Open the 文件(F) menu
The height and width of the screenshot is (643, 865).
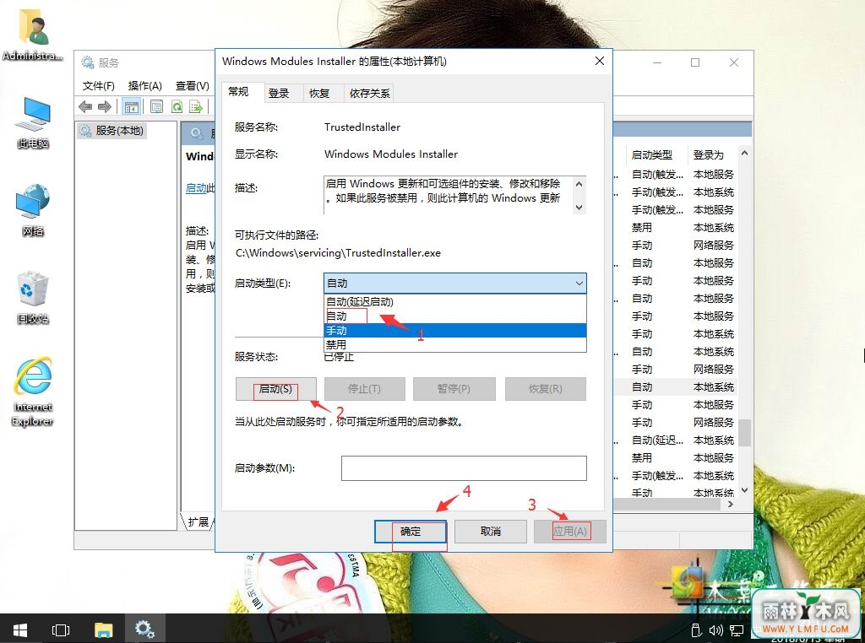click(x=98, y=86)
